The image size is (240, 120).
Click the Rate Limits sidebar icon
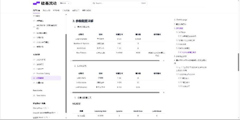34,95
